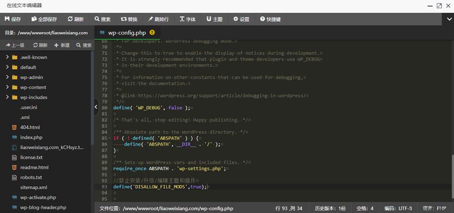Collapse the top toolbar with chevron
The image size is (454, 213).
coord(449,19)
